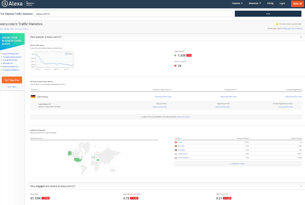
Task: Click United States country link
Action: [182, 154]
